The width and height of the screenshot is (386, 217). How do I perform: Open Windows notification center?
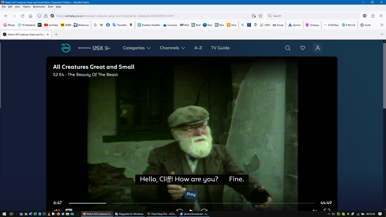380,214
